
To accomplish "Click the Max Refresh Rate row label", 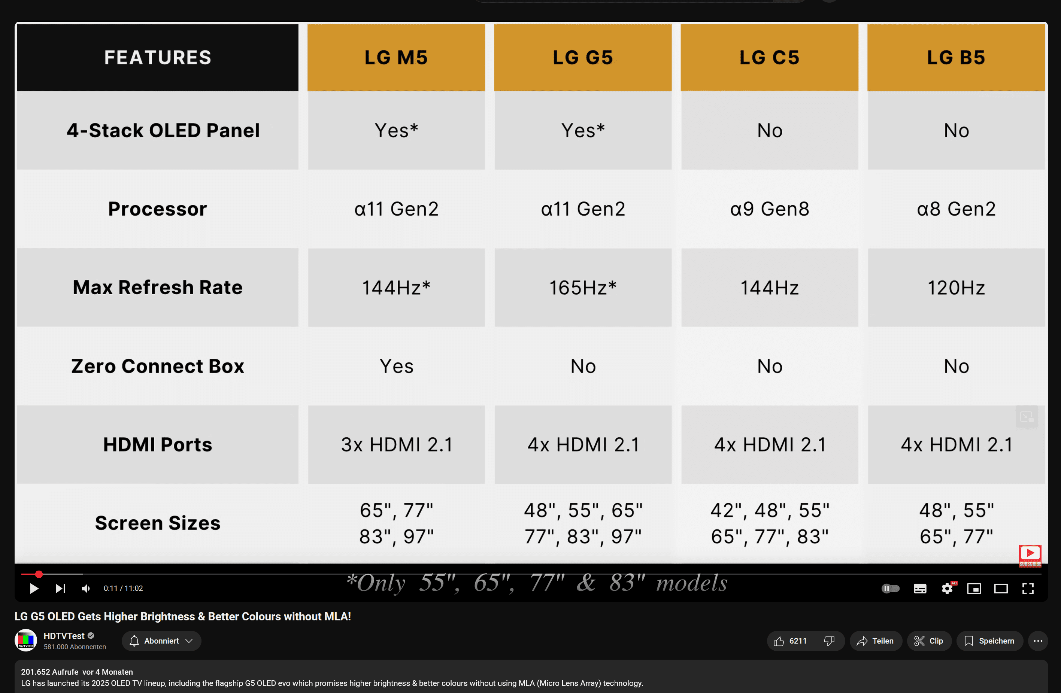I will point(157,288).
